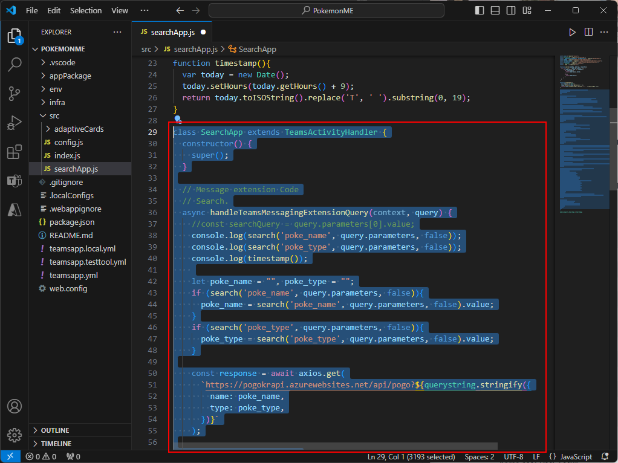Open .gitignore in the explorer

coord(80,182)
